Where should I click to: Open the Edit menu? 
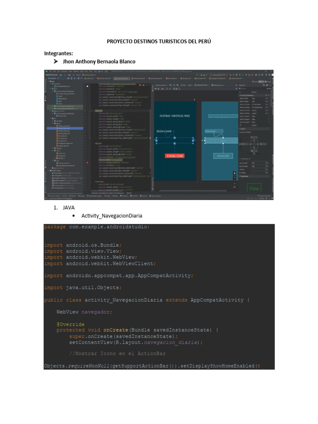(x=55, y=71)
